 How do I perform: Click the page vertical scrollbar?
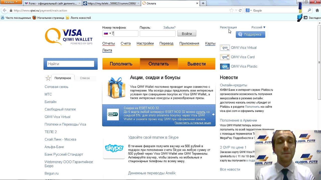319,62
